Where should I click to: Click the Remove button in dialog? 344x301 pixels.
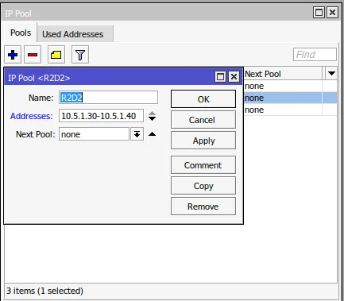pos(203,206)
